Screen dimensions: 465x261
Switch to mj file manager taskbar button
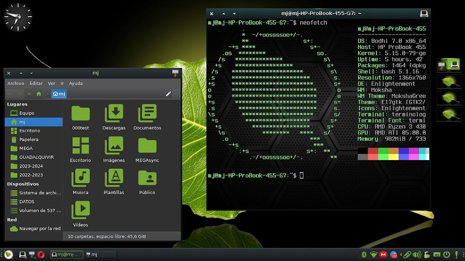[101, 254]
